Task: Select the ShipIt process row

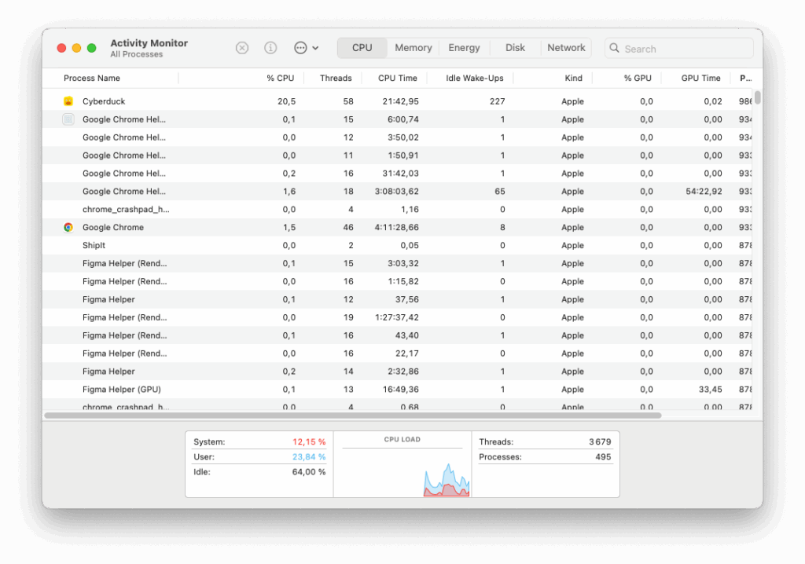Action: coord(397,245)
